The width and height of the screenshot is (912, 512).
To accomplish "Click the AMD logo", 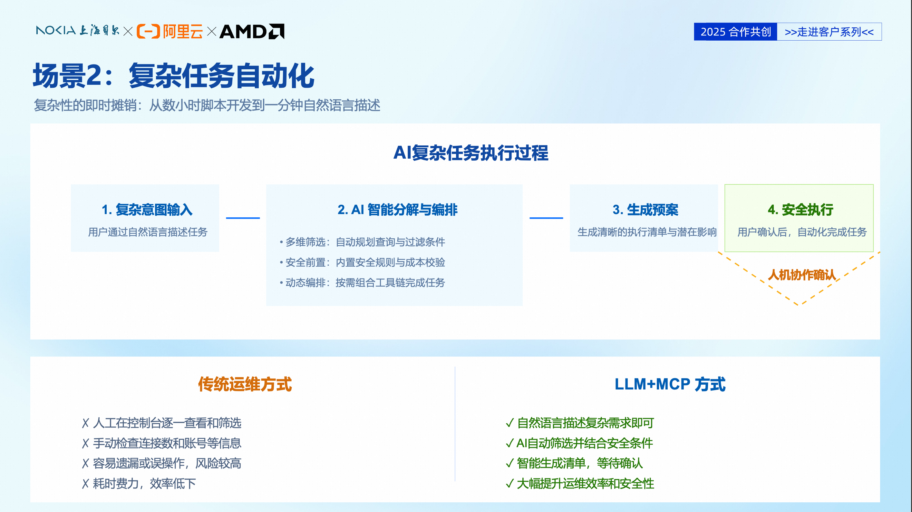I will [x=252, y=31].
